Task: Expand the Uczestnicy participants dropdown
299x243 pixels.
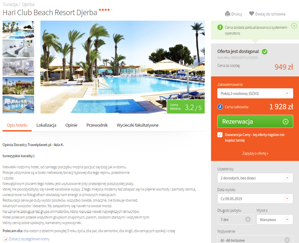Action: pos(255,178)
